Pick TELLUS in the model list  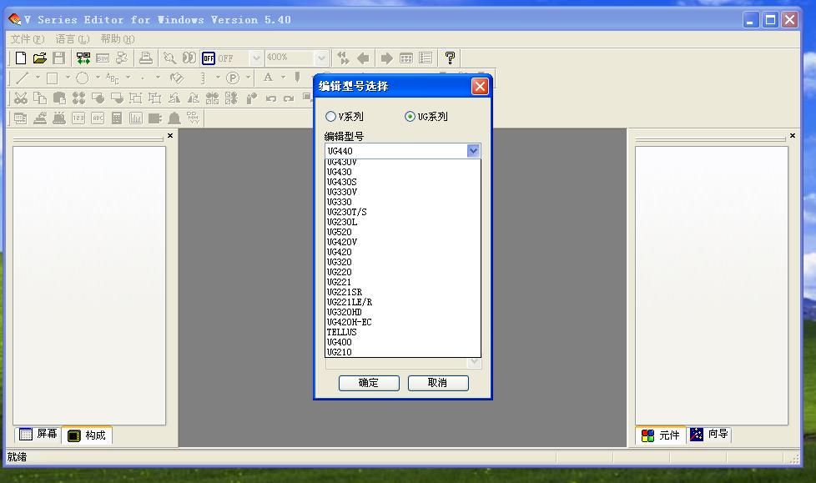coord(341,332)
